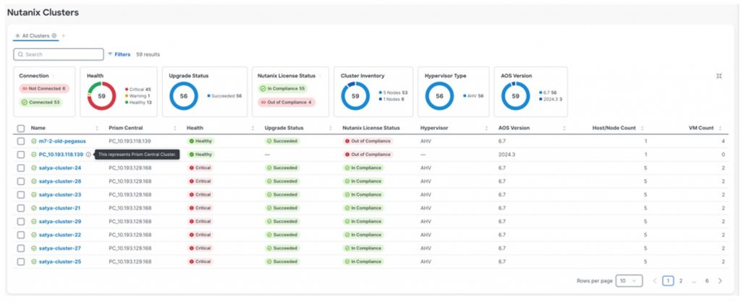Click the info icon next to PC_10.193.118.139

tap(88, 155)
